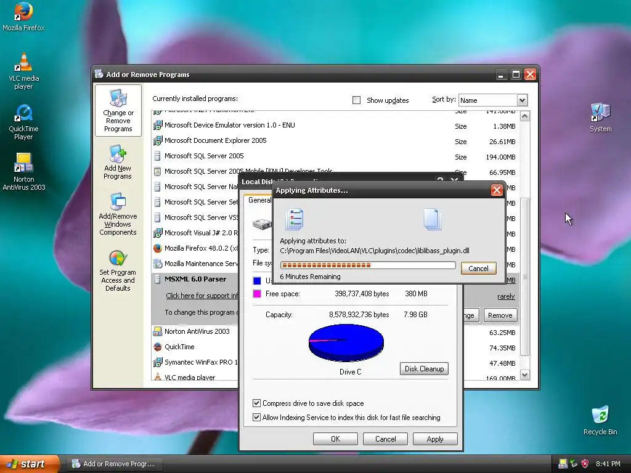The image size is (631, 473).
Task: Select Microsoft Device Emulator list icon
Action: [157, 126]
